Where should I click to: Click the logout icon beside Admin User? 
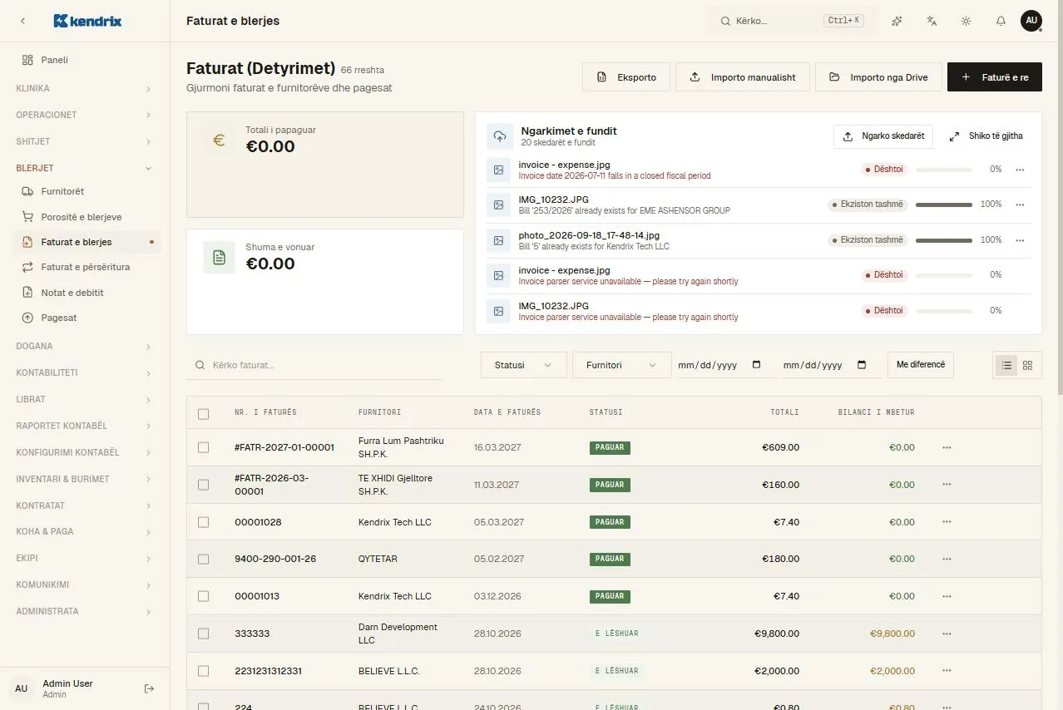149,688
